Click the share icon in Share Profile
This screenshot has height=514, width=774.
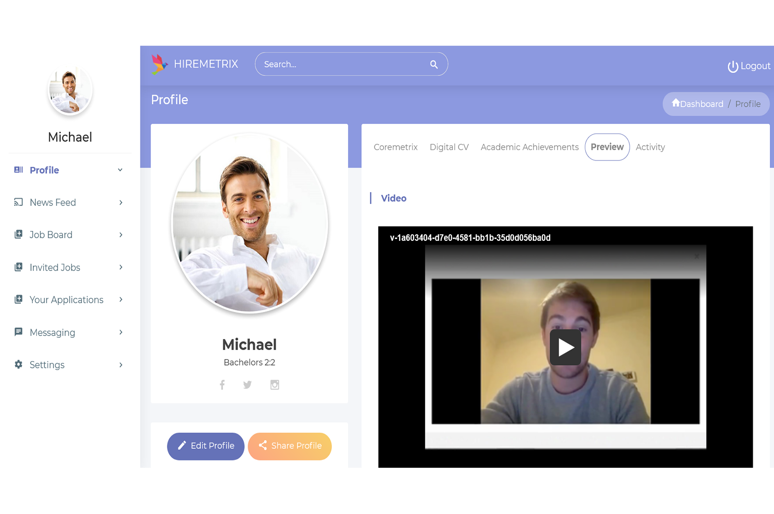click(x=263, y=445)
